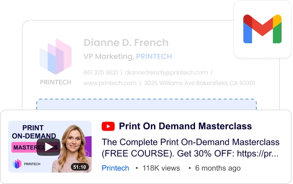Click the Print On Demand Masterclass title

[185, 126]
